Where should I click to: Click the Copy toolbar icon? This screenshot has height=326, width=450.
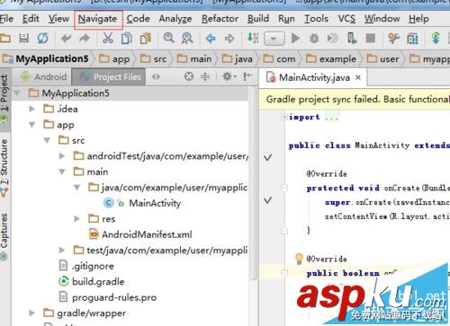pos(127,39)
